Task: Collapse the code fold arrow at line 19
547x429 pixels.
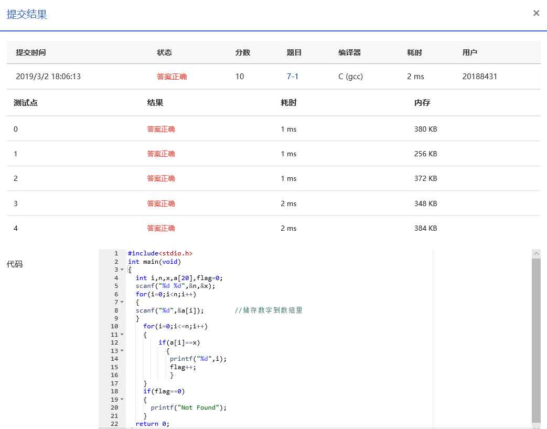Action: pos(122,399)
